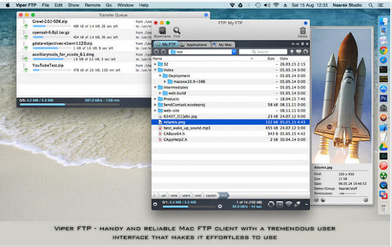Open Photoshop from the Dock
This screenshot has width=392, height=247.
pos(383,98)
